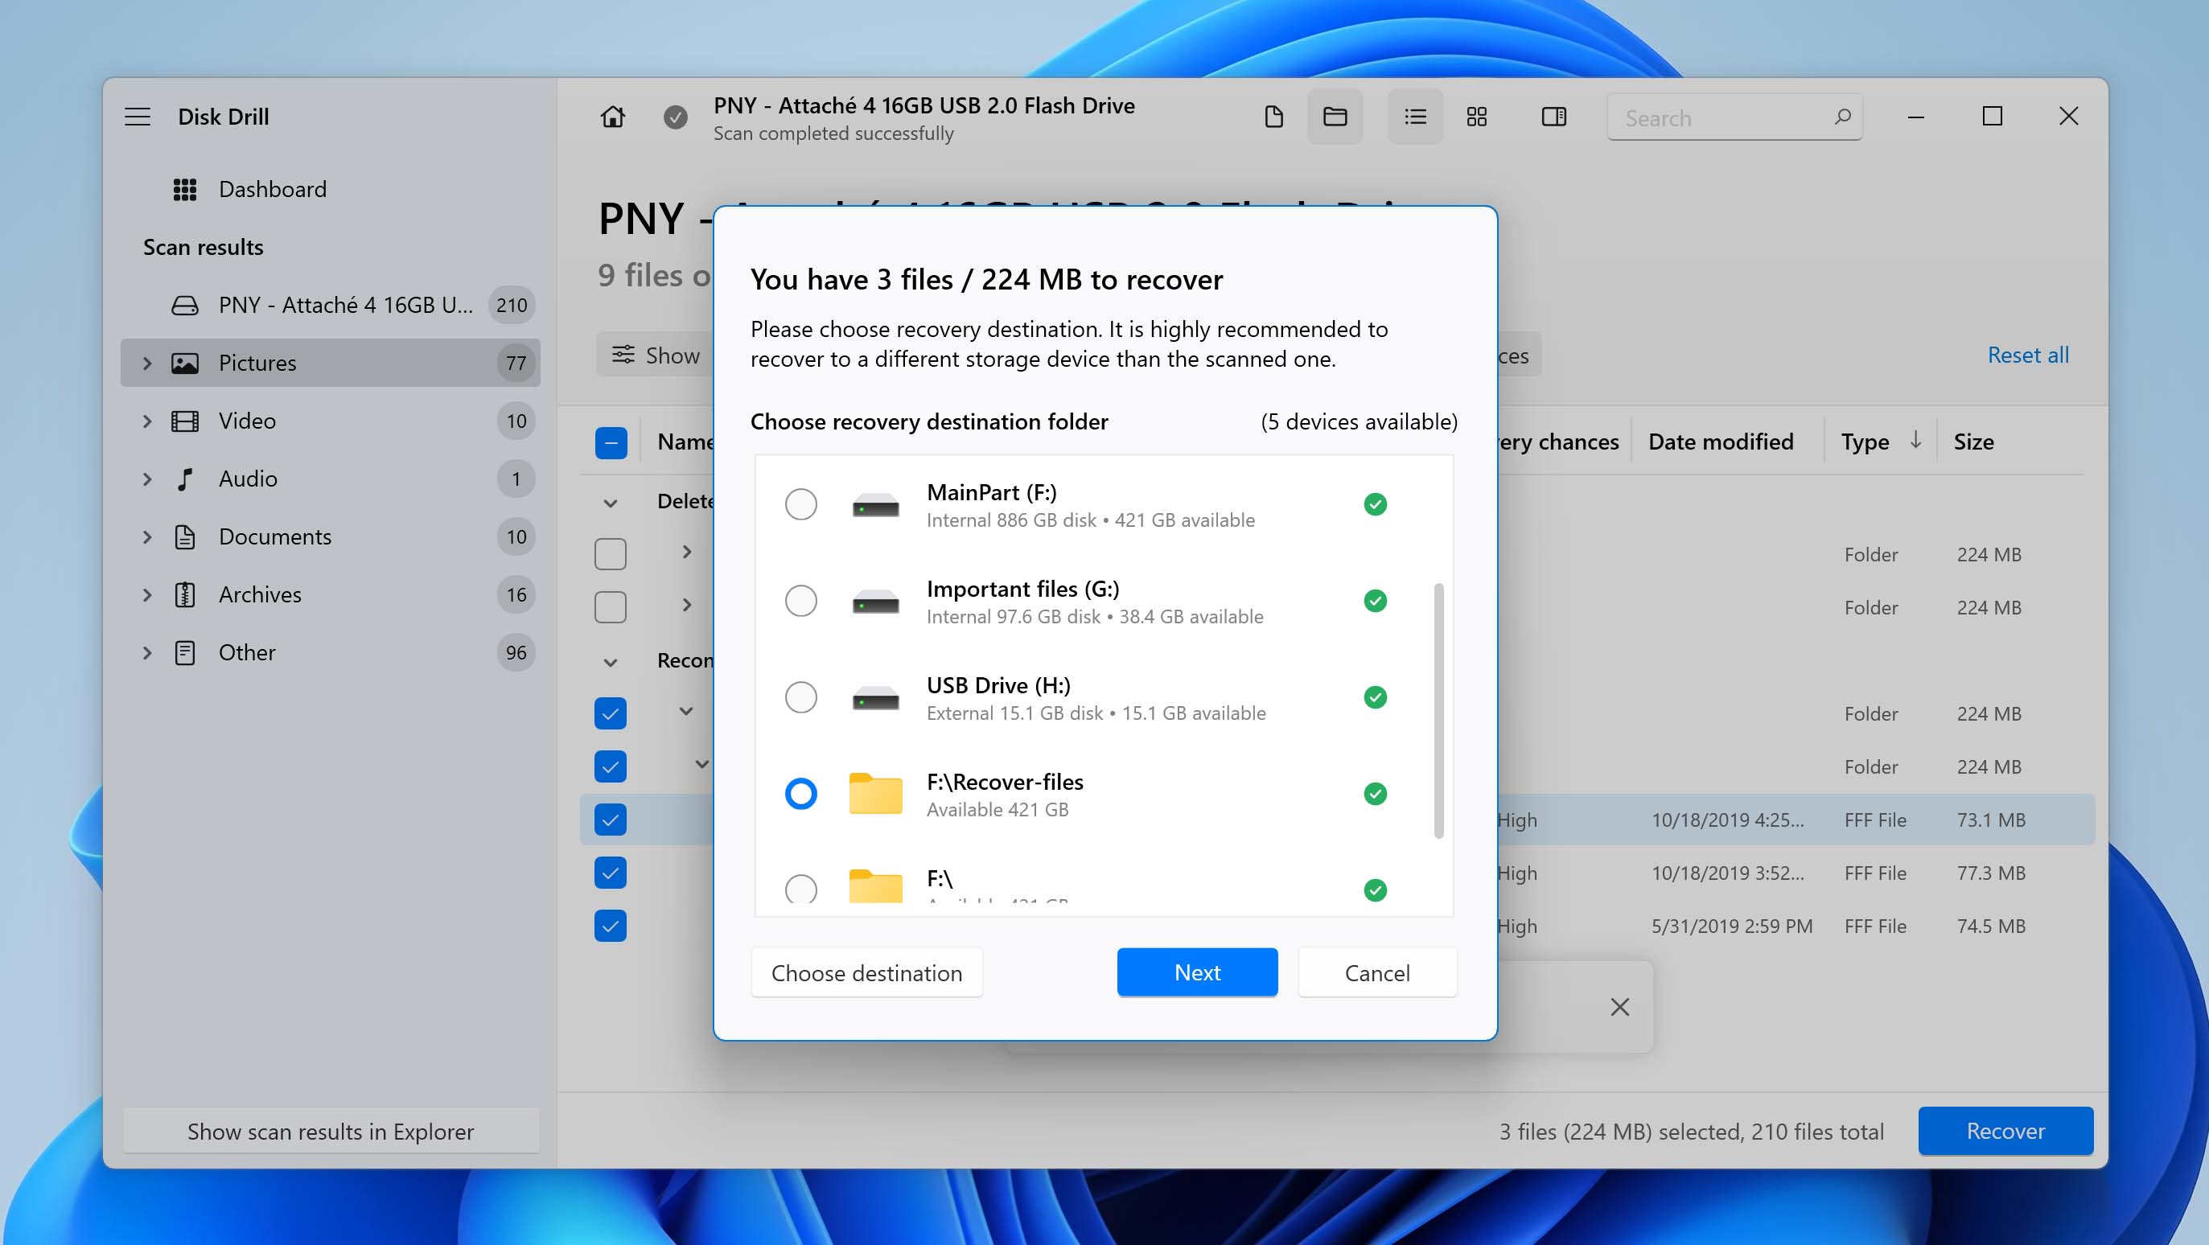
Task: Expand the Video category chevron
Action: tap(146, 421)
